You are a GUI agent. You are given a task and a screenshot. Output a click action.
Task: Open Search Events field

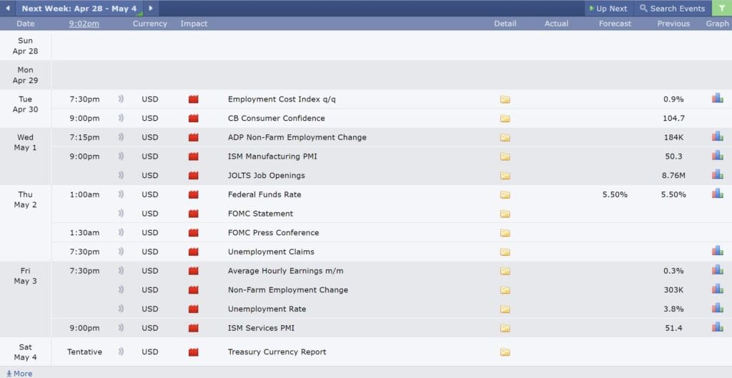pos(672,9)
